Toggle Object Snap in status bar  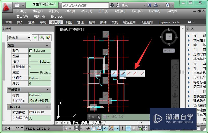click(x=94, y=128)
